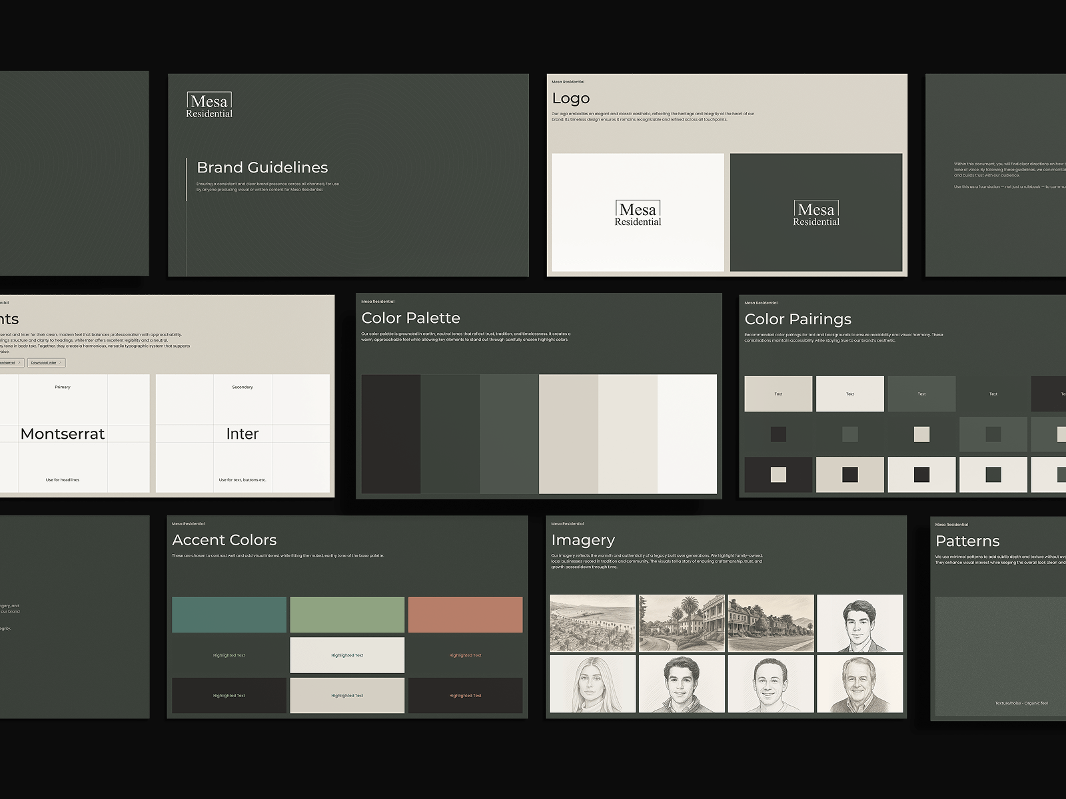Select the Mesa logo on the dark green background
The width and height of the screenshot is (1066, 799).
click(816, 213)
